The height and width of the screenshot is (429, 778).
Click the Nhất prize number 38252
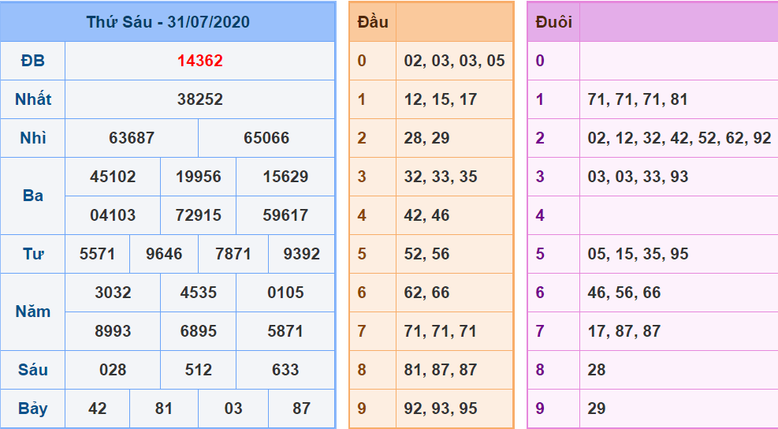pos(200,99)
